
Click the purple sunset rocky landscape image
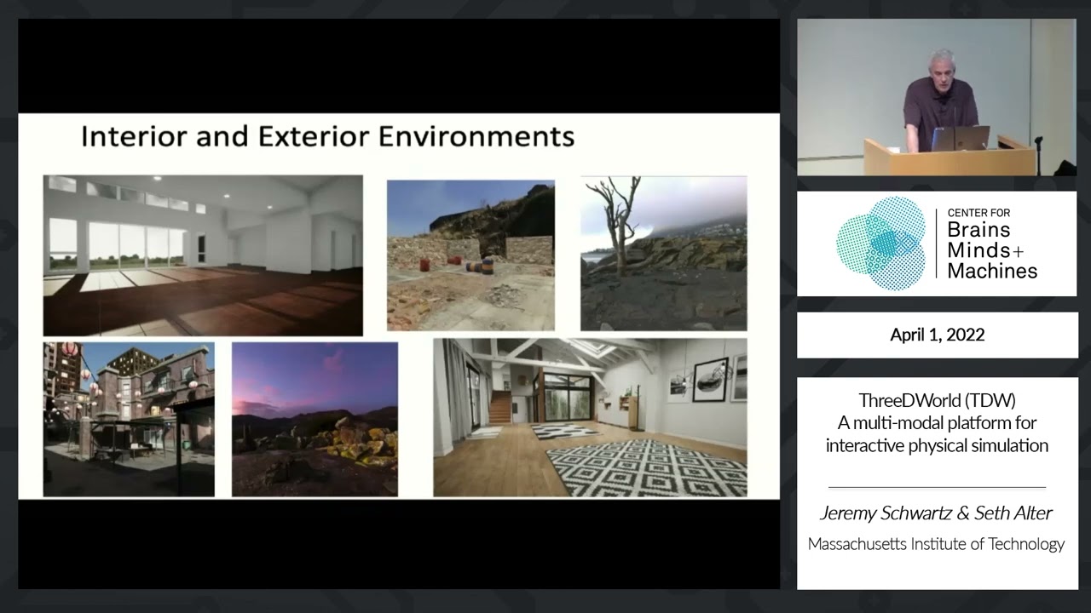click(315, 420)
